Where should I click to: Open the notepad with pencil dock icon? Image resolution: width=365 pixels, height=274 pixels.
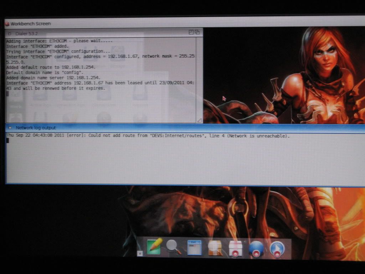coord(154,246)
